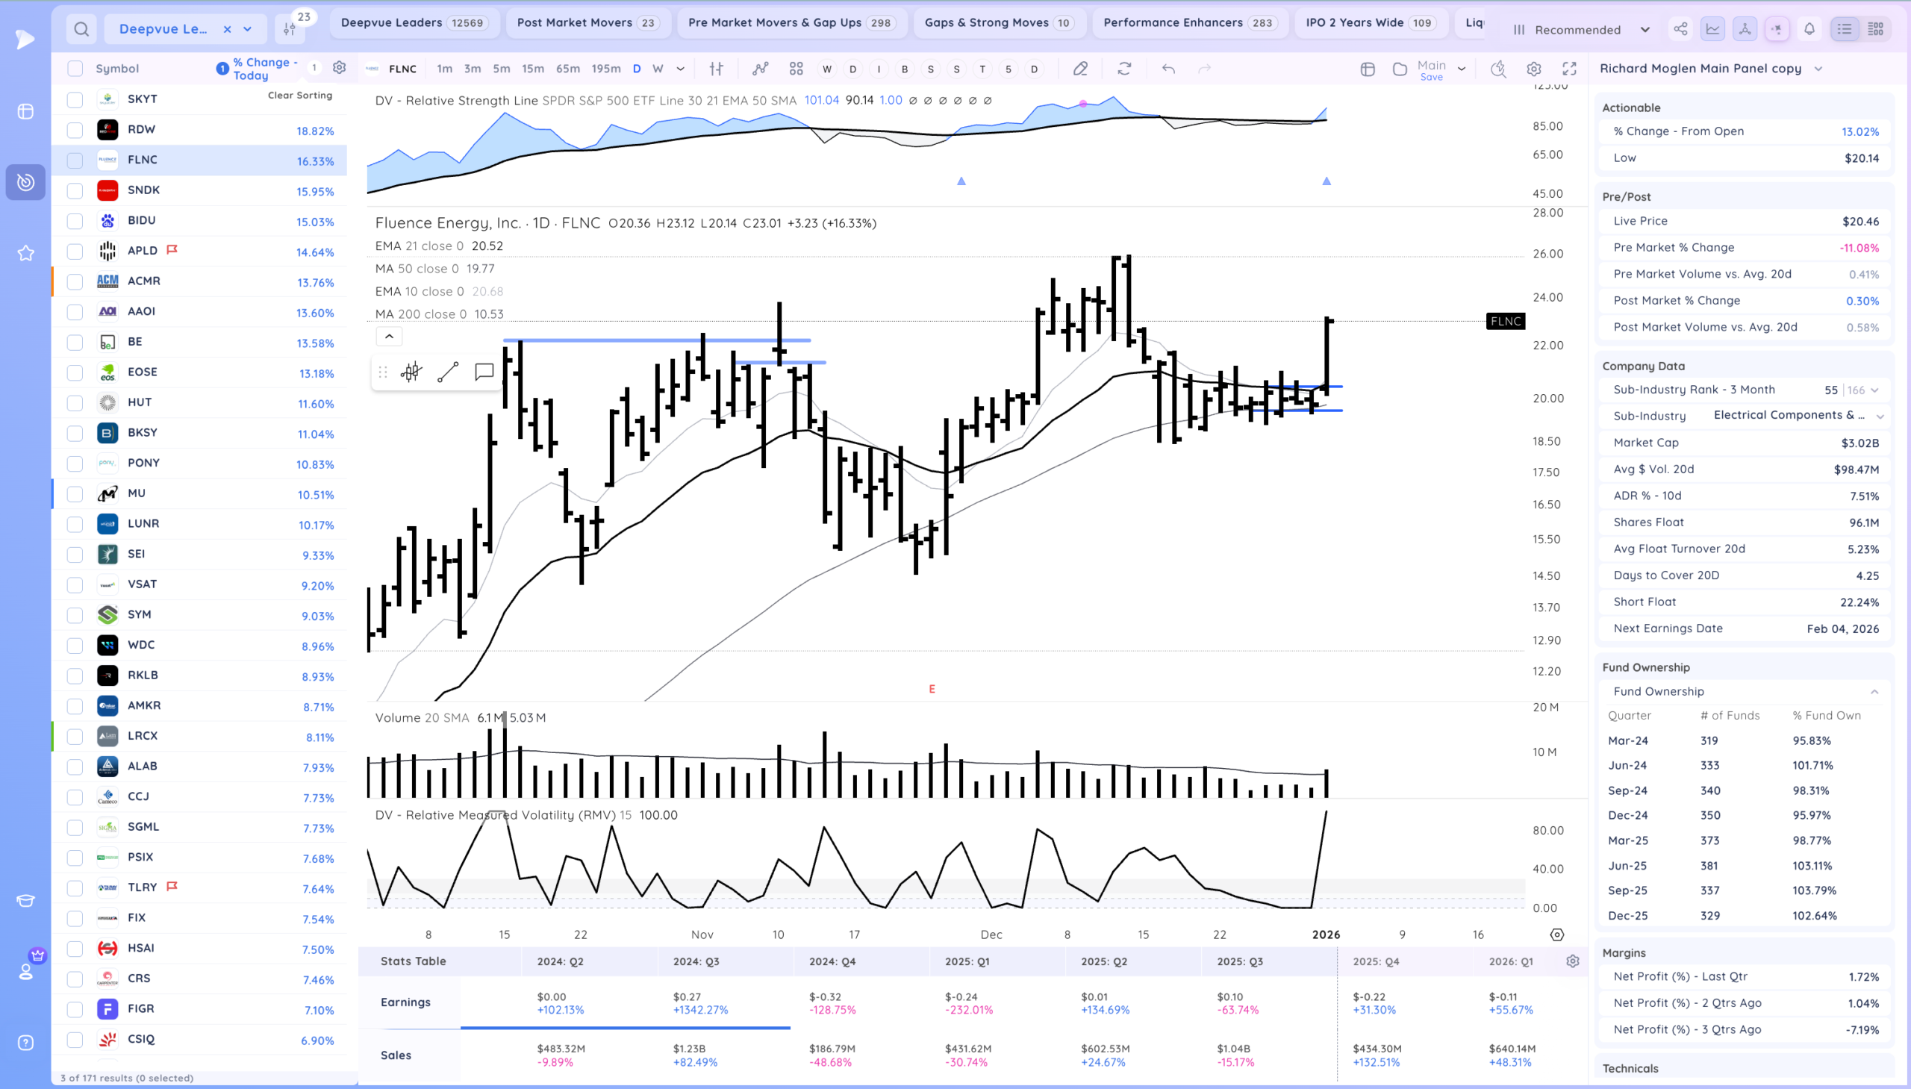1911x1089 pixels.
Task: Select the chart draw pencil tool
Action: 1080,69
